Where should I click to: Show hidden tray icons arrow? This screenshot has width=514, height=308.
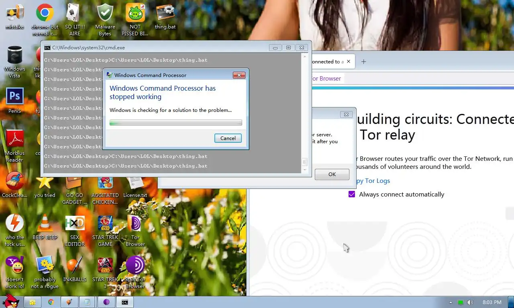click(x=451, y=302)
